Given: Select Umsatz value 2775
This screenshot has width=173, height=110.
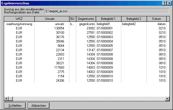Looking at the screenshot, I should coord(61,72).
